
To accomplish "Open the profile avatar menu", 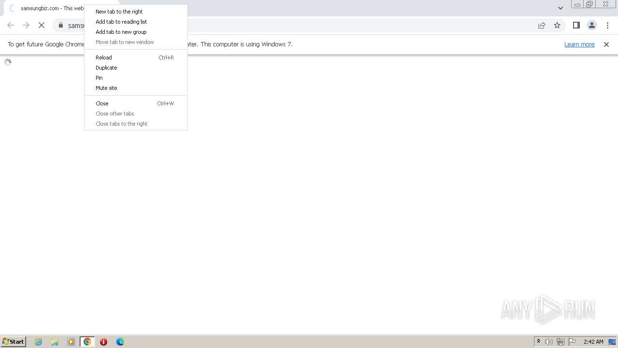I will [x=591, y=25].
